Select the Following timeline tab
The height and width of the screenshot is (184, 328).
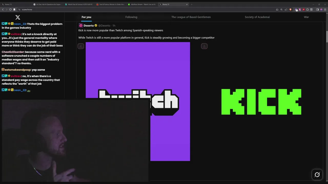click(131, 17)
